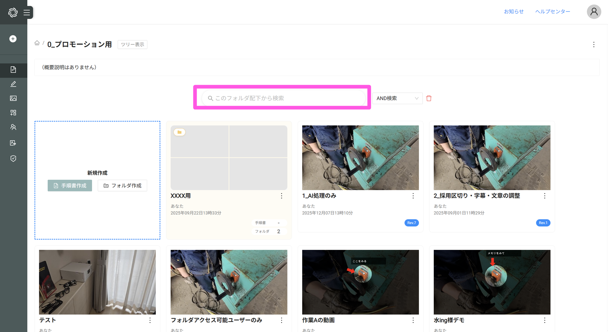The image size is (608, 332).
Task: Click the plus create icon in sidebar
Action: (13, 39)
